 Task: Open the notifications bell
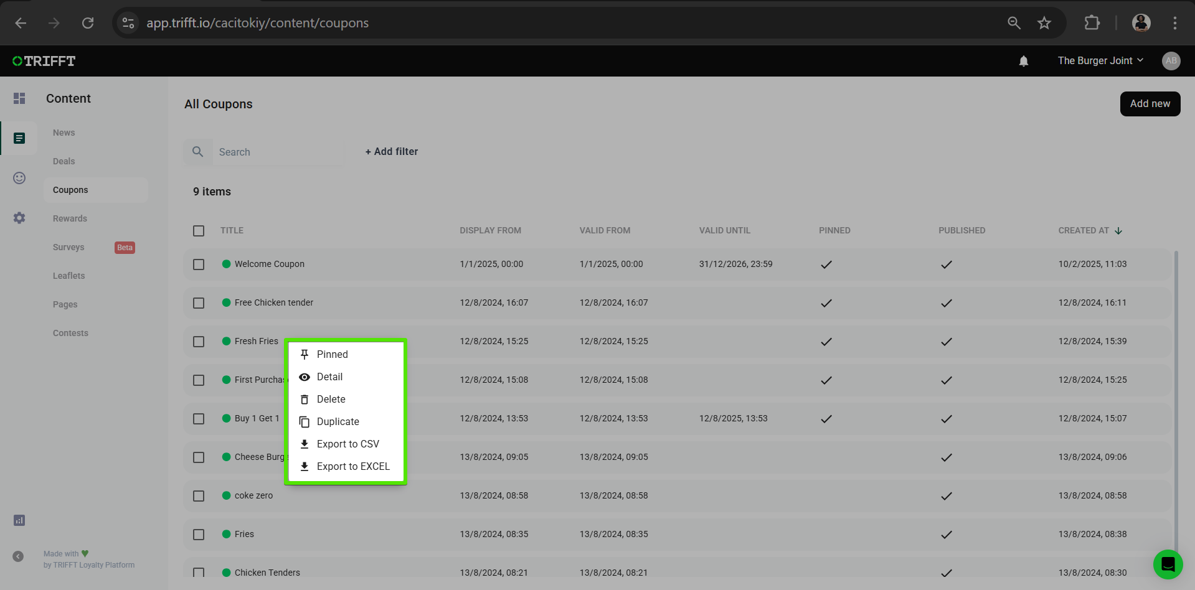[x=1024, y=61]
